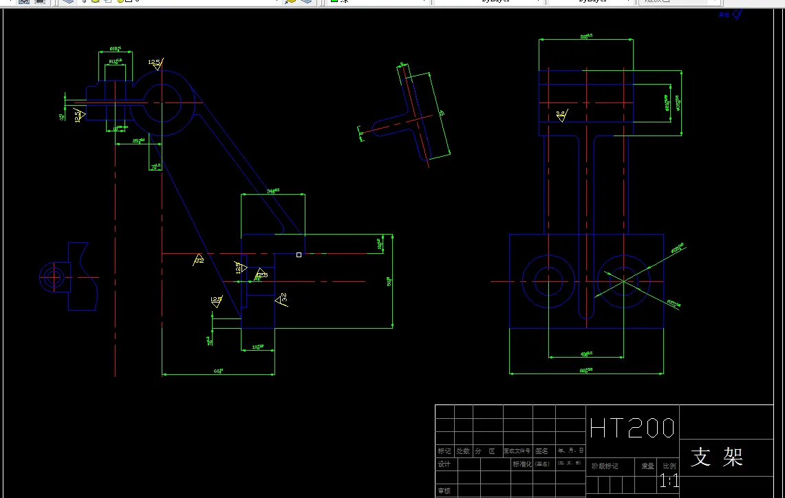Select the 70 dimension text below top circle

pos(155,166)
